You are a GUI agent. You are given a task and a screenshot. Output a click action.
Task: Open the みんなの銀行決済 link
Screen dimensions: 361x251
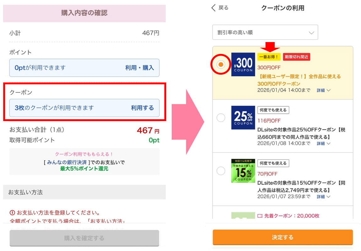point(67,162)
